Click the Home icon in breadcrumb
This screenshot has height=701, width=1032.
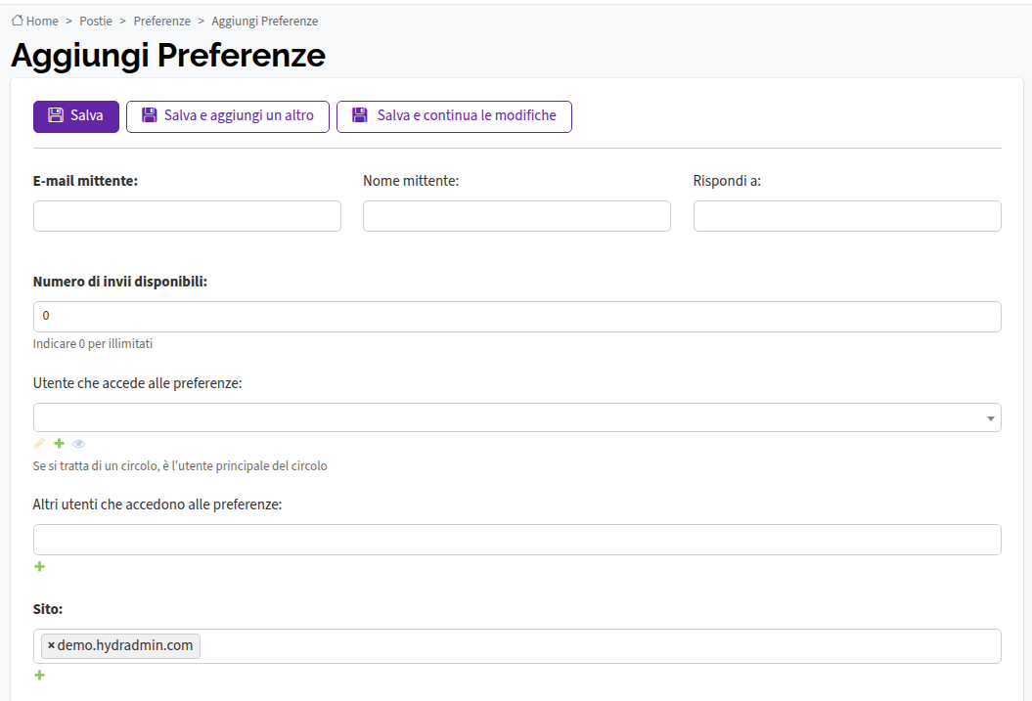click(17, 21)
